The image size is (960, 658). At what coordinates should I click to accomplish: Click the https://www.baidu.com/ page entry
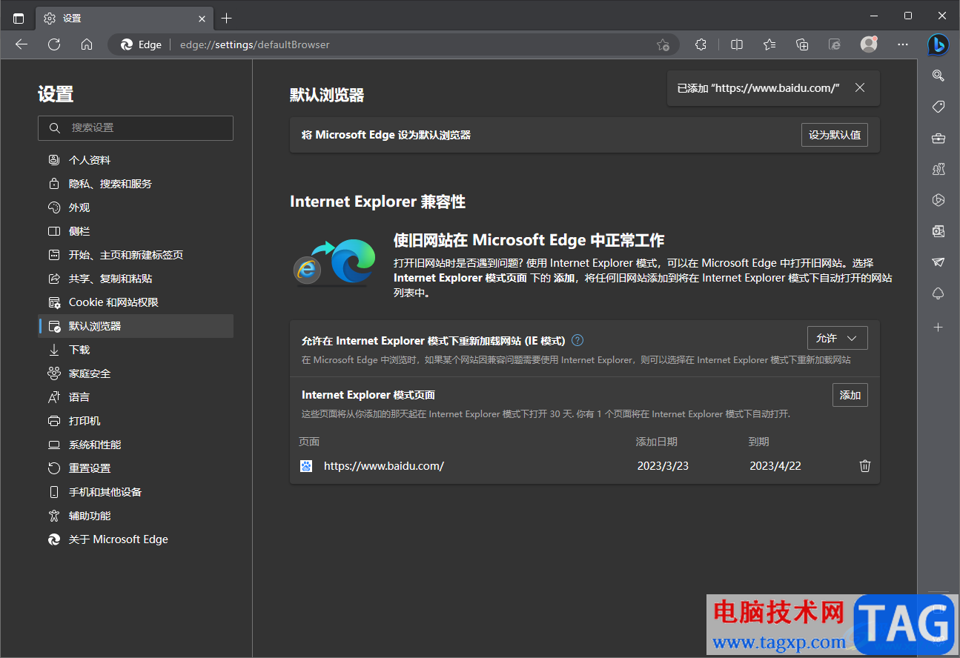click(x=384, y=466)
